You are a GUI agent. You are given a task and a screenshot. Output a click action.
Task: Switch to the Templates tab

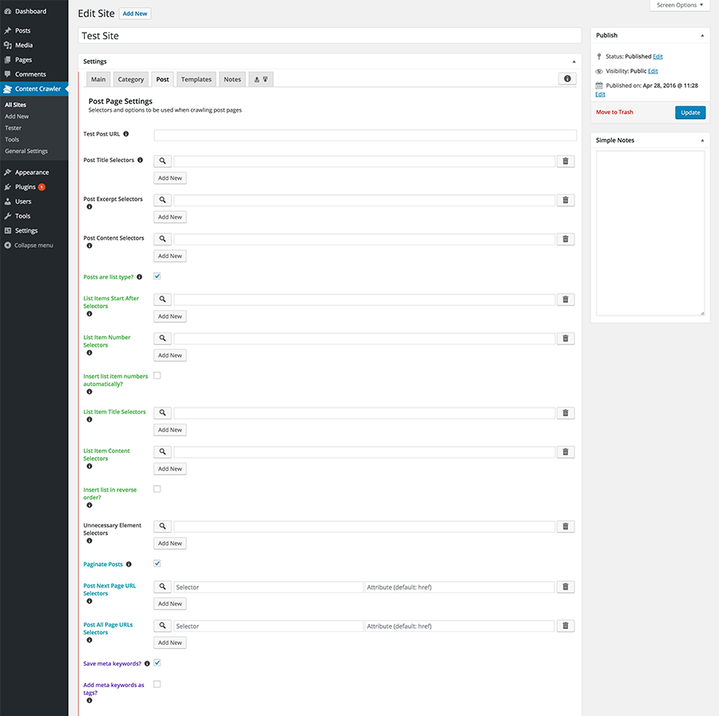coord(196,78)
